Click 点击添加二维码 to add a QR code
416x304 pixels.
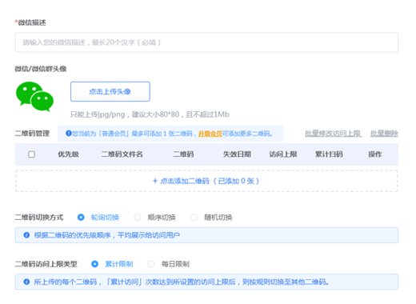[x=206, y=181]
